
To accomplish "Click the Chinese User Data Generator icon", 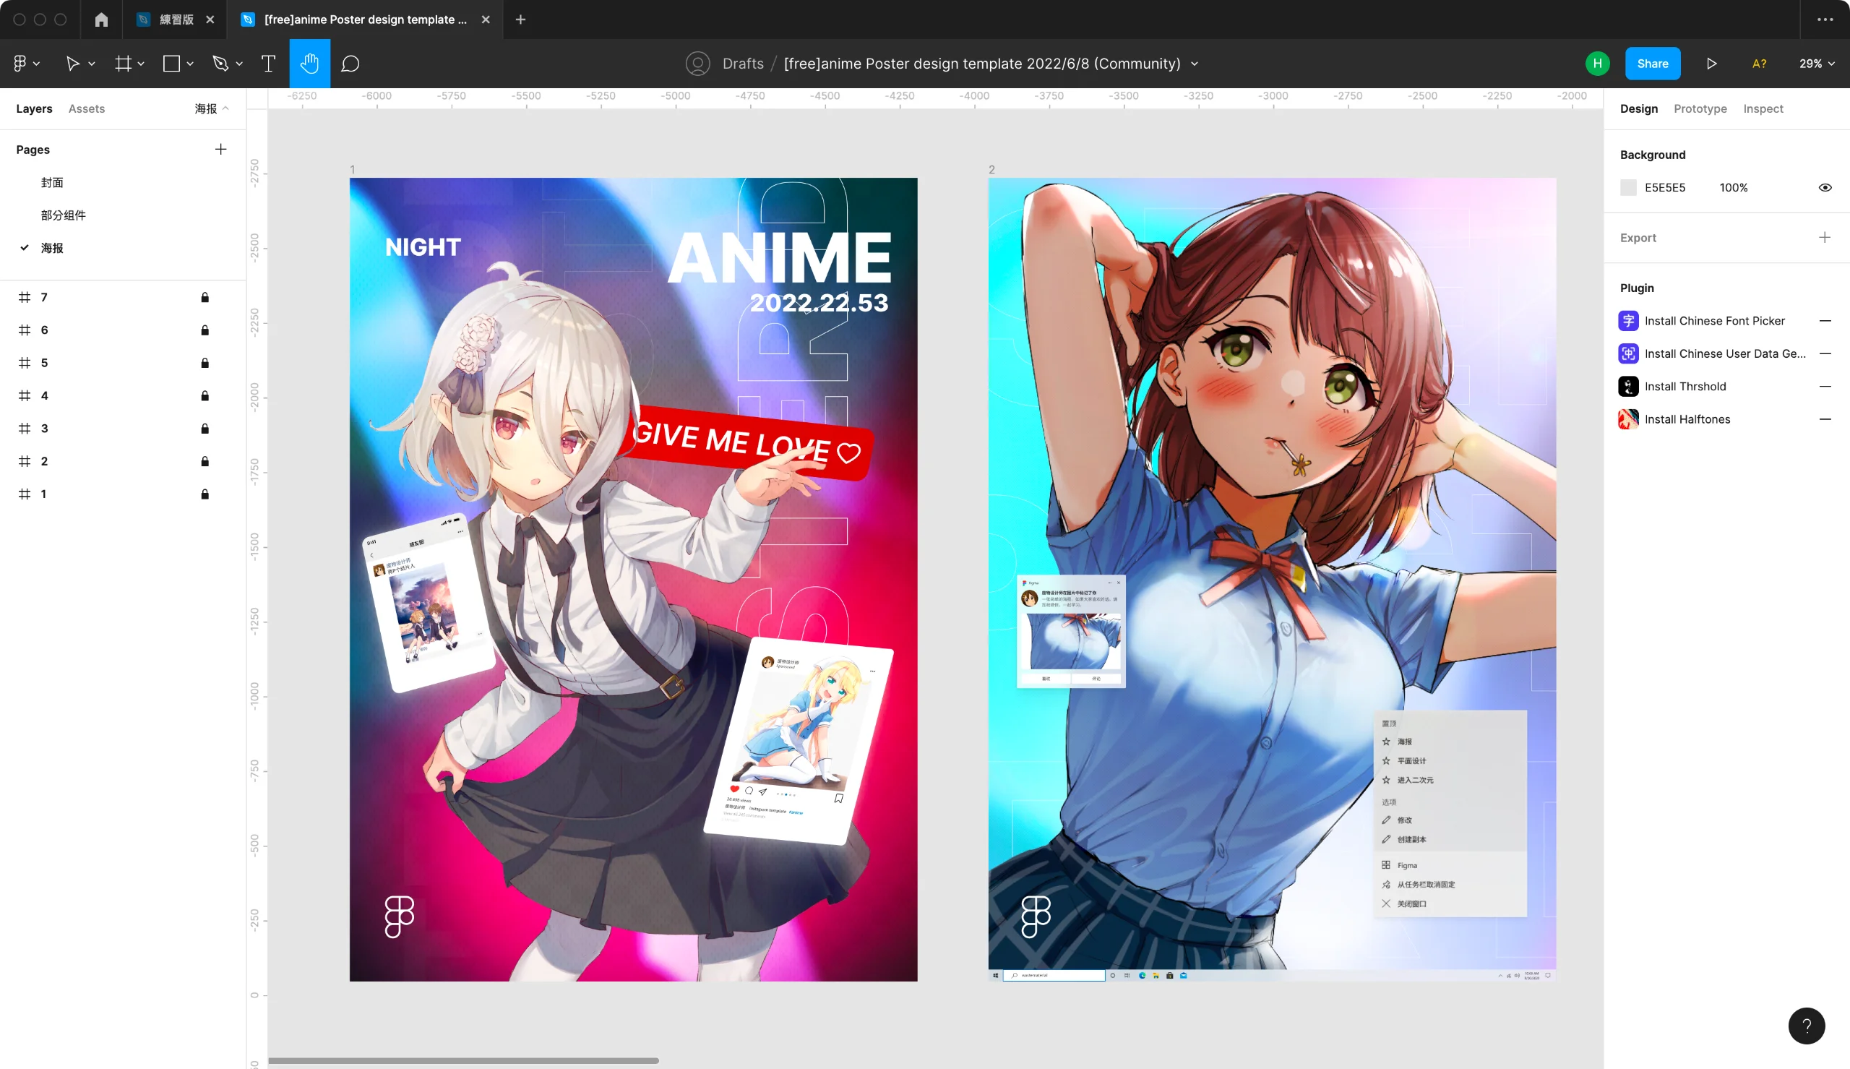I will (x=1627, y=354).
